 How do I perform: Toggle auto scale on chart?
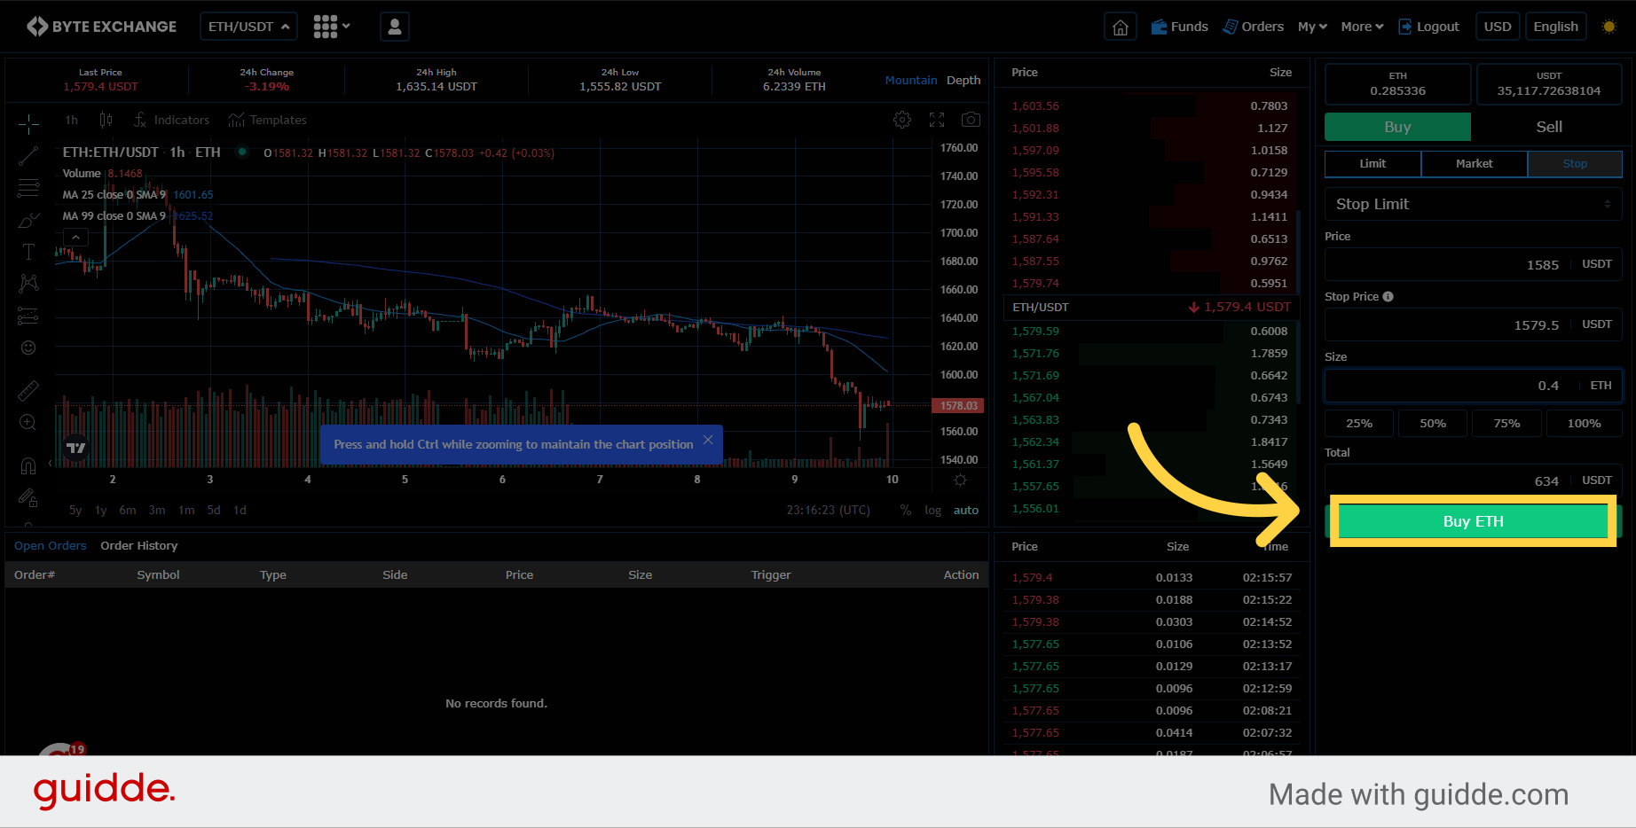click(966, 510)
